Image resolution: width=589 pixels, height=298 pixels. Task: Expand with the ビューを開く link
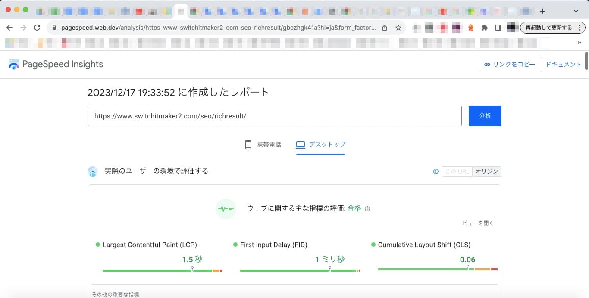478,223
